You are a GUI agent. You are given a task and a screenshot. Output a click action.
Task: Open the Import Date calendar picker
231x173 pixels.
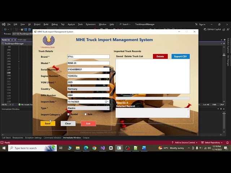[x=106, y=102]
